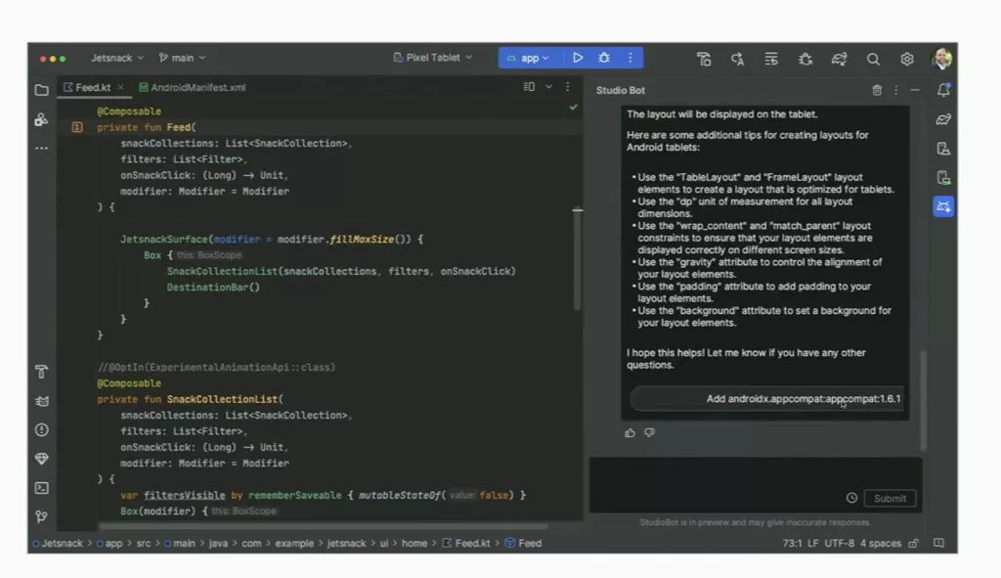1001x578 pixels.
Task: Open the Pixel Tablet device selector
Action: (x=433, y=57)
